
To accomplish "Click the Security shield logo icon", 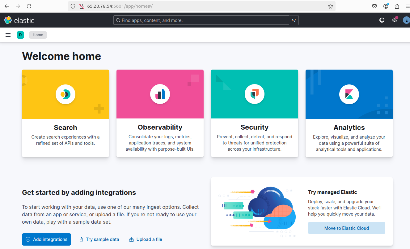I will [x=255, y=94].
